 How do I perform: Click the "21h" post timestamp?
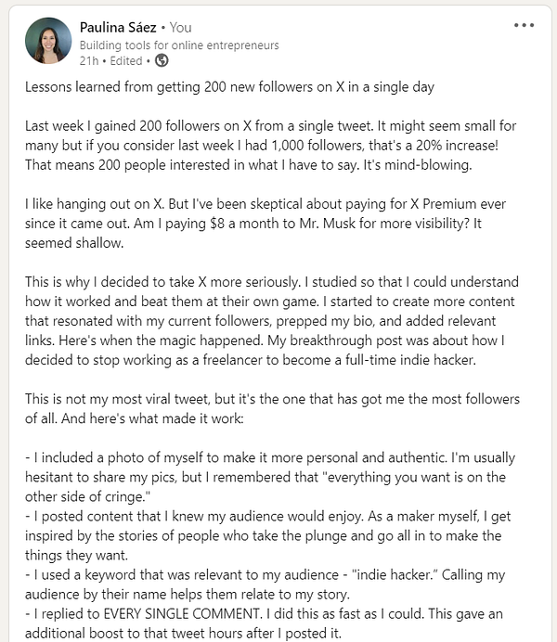(89, 60)
